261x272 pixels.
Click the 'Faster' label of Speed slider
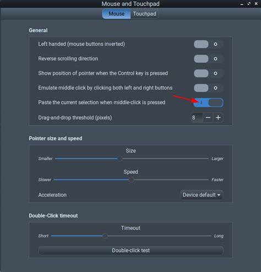point(218,179)
